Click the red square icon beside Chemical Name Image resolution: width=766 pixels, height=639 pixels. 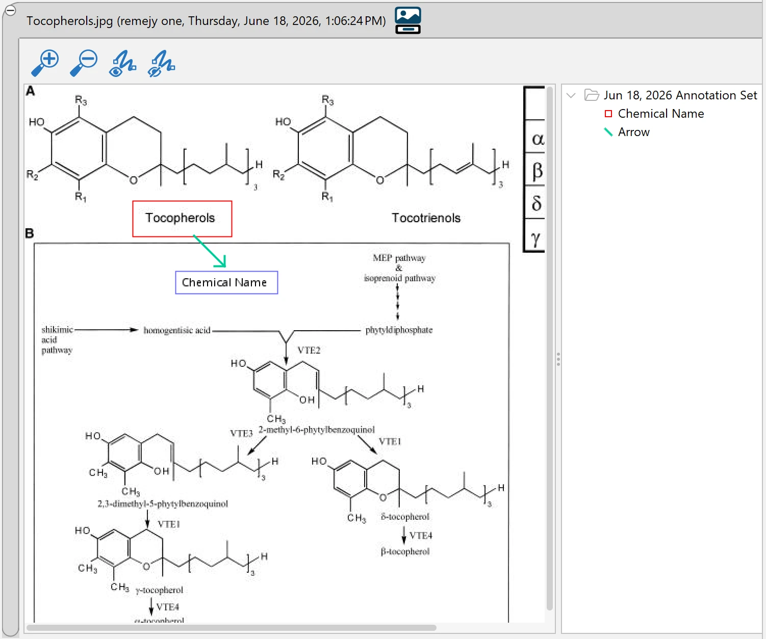(608, 114)
